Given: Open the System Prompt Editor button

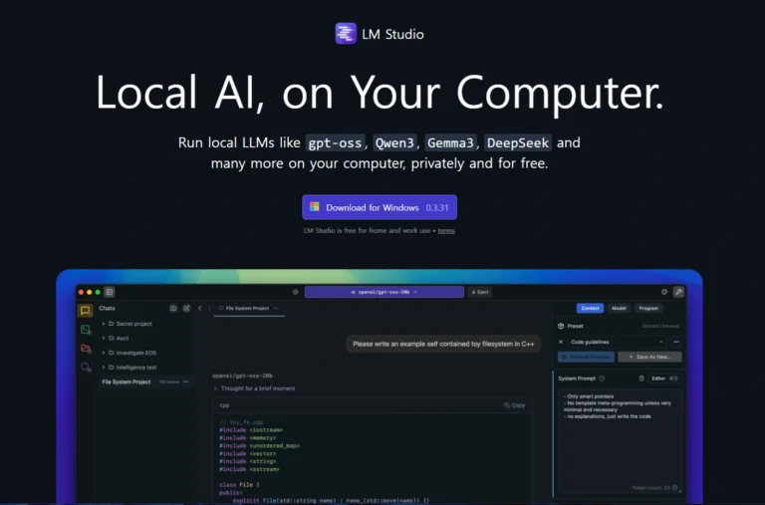Looking at the screenshot, I should 664,379.
